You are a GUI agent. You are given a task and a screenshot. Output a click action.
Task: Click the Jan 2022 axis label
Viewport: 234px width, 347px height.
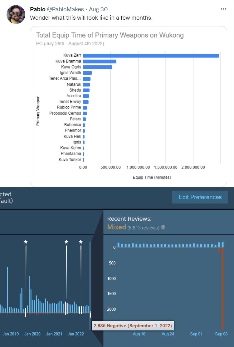pos(76,334)
